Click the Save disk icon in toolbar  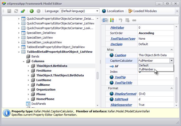click(9, 11)
